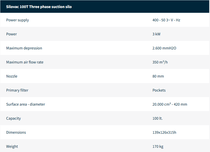This screenshot has width=210, height=152.
Task: Click the Maximum air flow rate label
Action: point(25,62)
